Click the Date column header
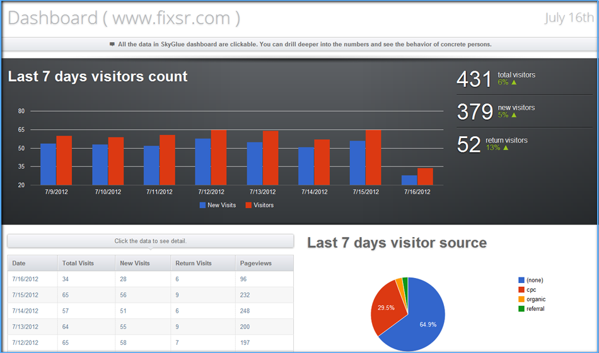The width and height of the screenshot is (599, 353). pos(33,263)
